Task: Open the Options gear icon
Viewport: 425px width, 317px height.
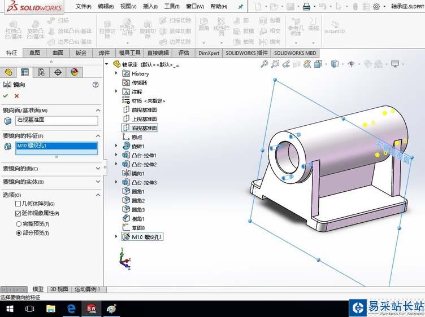Action: point(376,6)
